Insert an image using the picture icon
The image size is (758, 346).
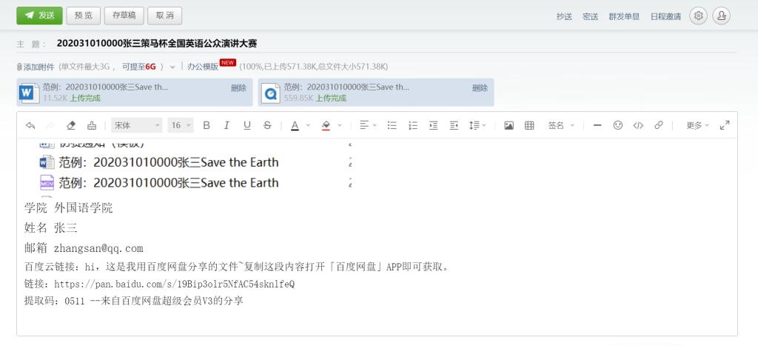tap(509, 125)
